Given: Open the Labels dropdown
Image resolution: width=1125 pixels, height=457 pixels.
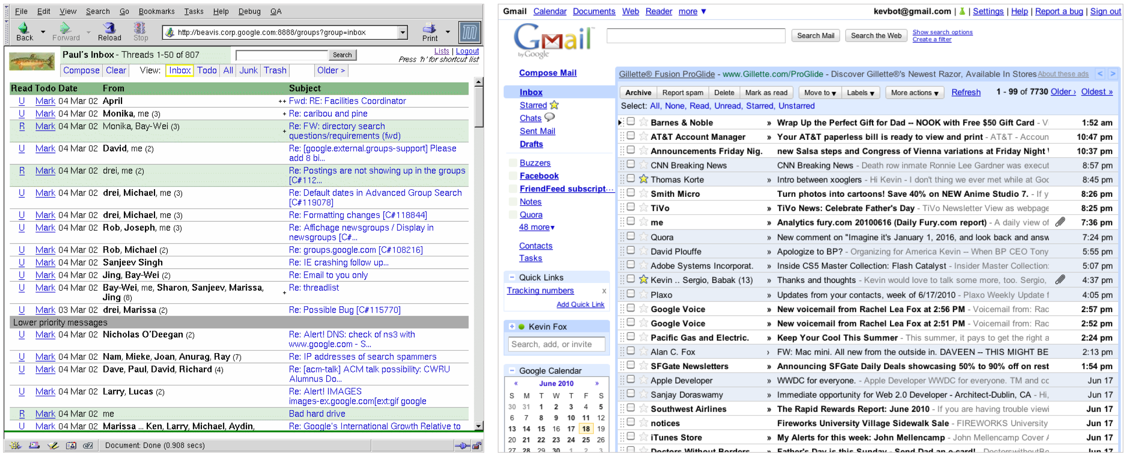Looking at the screenshot, I should coord(860,92).
